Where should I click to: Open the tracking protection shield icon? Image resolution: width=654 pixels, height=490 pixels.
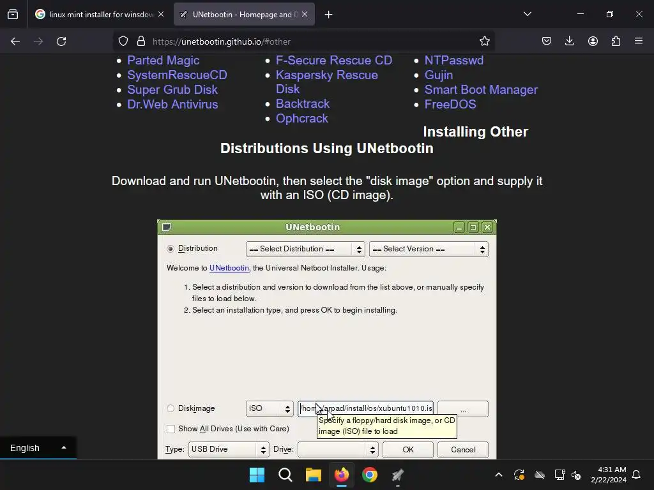click(x=123, y=41)
